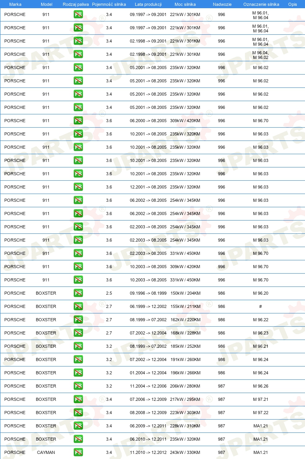Select the '07.2006 -> 12.2009' production years

point(148,399)
